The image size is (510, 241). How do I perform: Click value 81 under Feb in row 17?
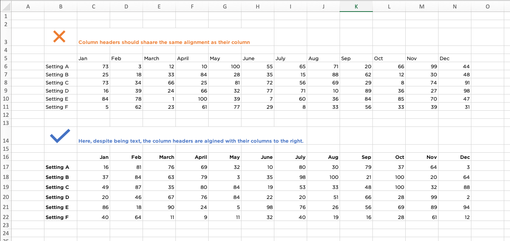click(x=139, y=167)
